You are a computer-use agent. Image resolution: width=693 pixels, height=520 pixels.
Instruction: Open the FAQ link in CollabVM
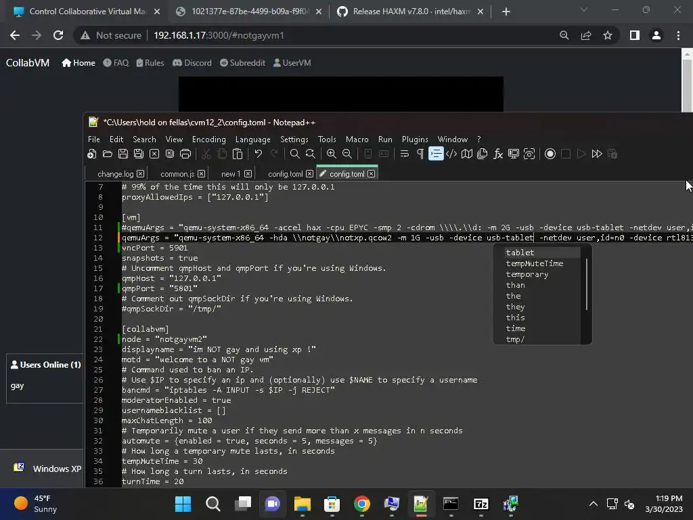point(116,63)
